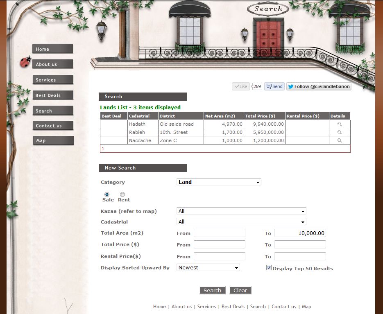
Task: Toggle Display Top 50 Results checkbox
Action: click(269, 268)
